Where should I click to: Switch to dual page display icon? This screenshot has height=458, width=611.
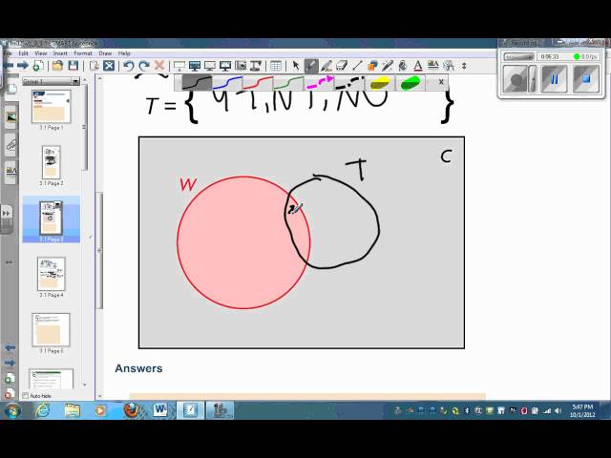tap(225, 66)
